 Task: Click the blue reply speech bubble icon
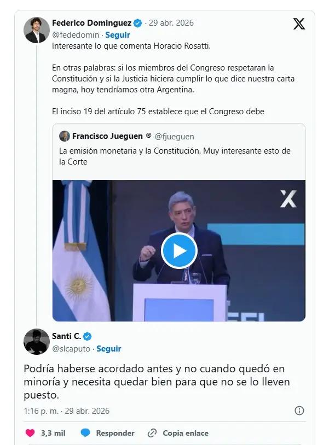click(x=85, y=433)
